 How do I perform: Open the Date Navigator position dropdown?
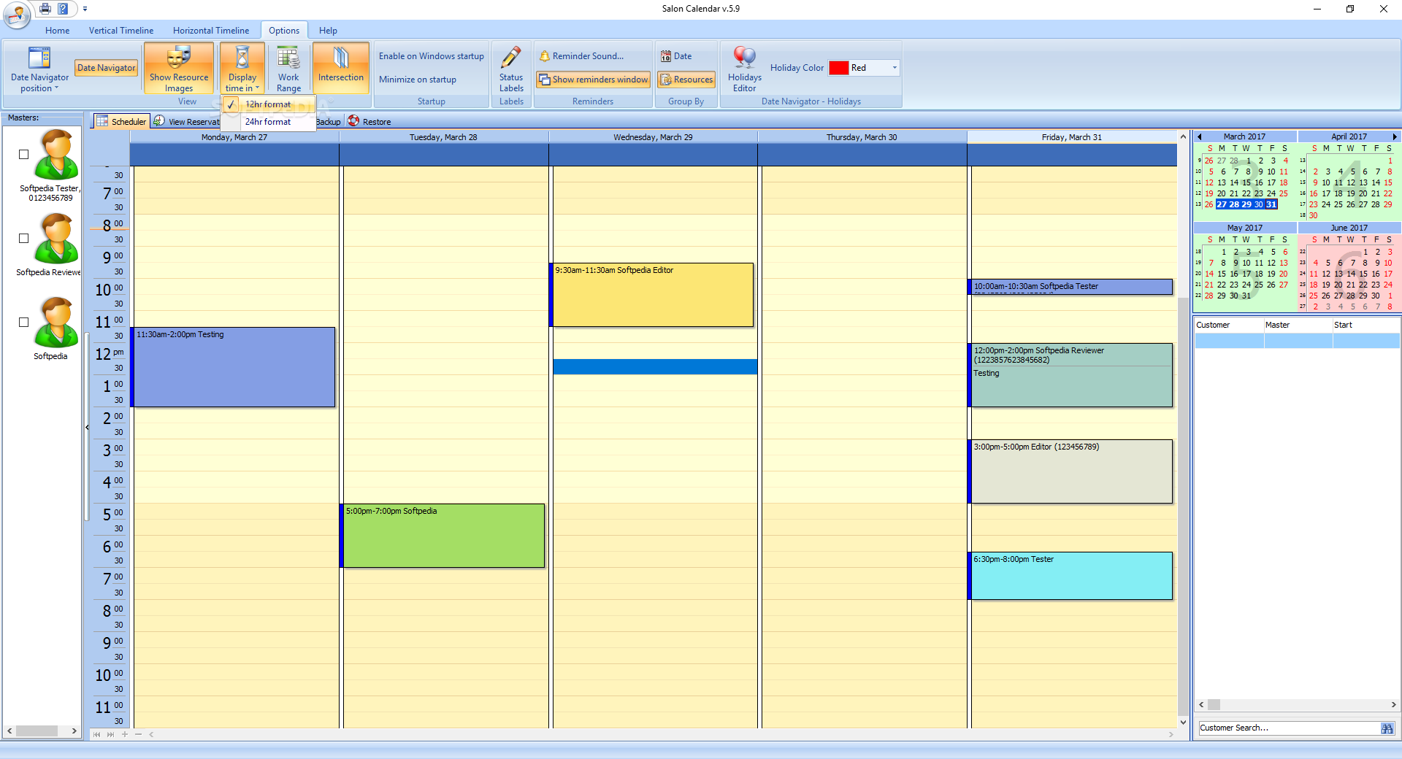click(39, 69)
